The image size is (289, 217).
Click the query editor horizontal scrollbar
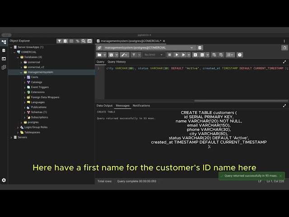point(241,101)
